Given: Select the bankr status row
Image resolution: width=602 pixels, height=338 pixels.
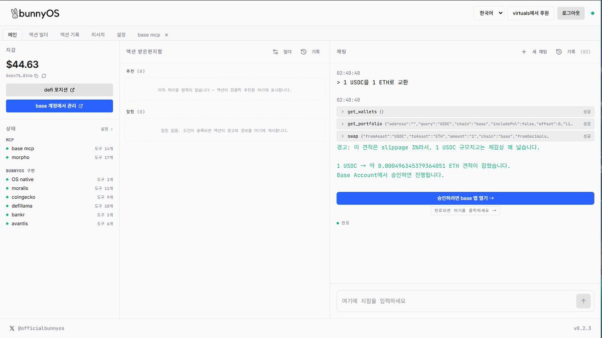Looking at the screenshot, I should 59,215.
